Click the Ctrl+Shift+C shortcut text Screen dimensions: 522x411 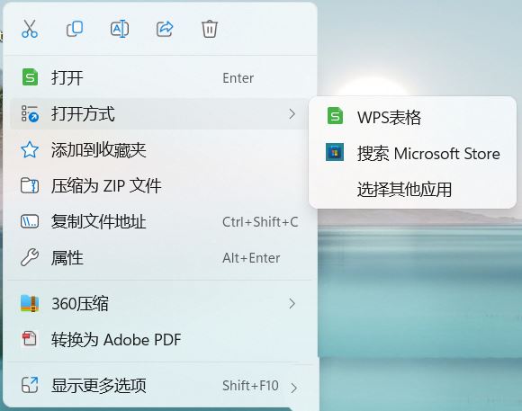tap(260, 222)
